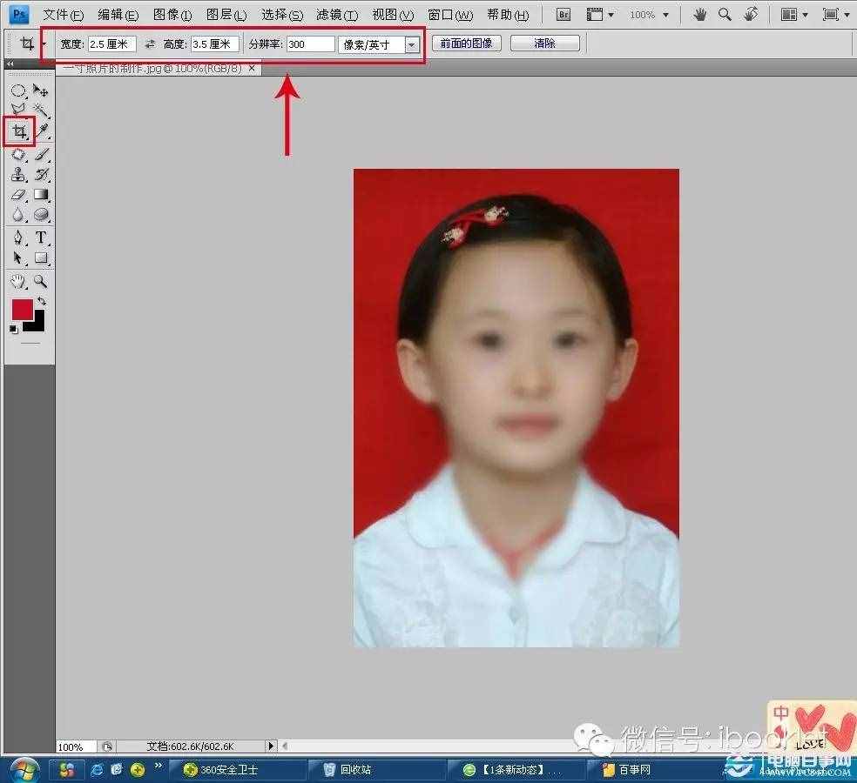Select the Zoom tool

click(40, 280)
